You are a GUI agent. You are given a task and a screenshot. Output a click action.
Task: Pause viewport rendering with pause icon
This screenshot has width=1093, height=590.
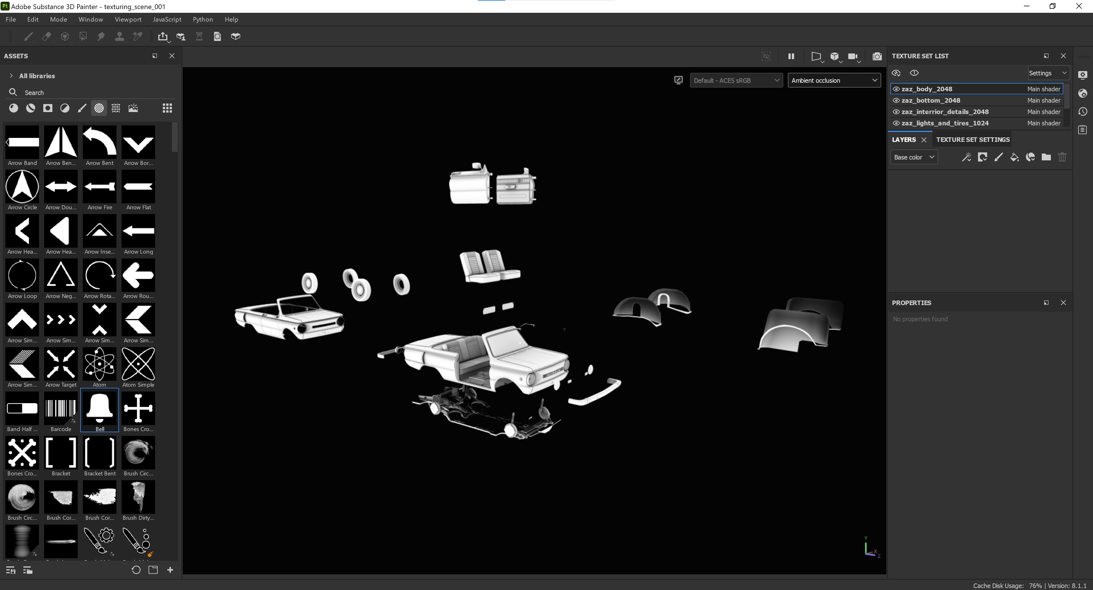(x=791, y=56)
